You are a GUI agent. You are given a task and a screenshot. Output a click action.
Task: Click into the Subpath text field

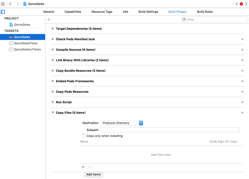tap(170, 130)
